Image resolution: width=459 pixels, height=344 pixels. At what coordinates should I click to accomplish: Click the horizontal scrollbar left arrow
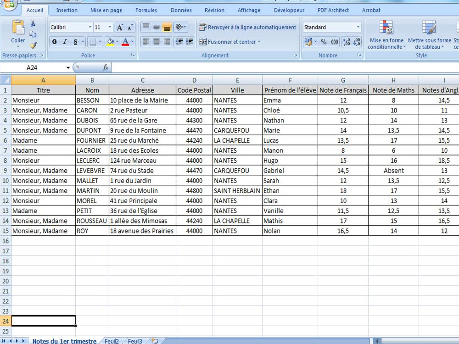[377, 341]
